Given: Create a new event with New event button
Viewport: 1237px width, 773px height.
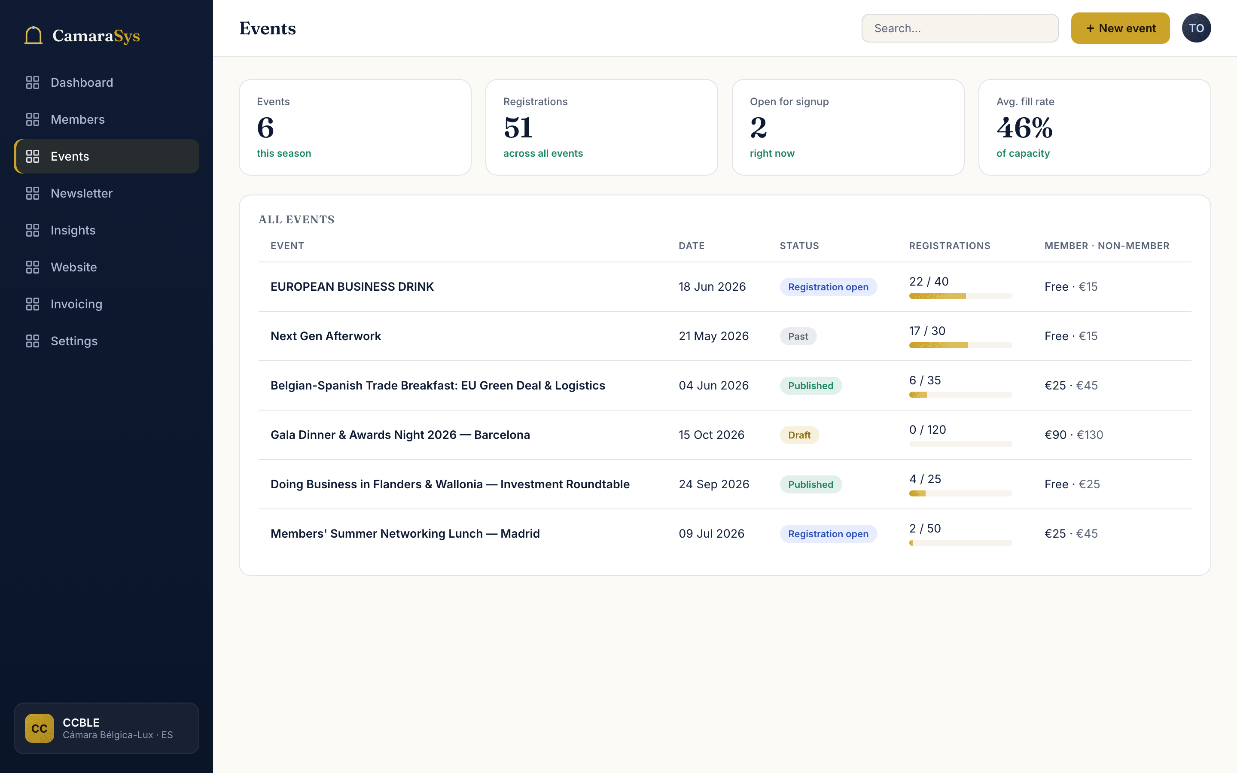Looking at the screenshot, I should [1120, 28].
